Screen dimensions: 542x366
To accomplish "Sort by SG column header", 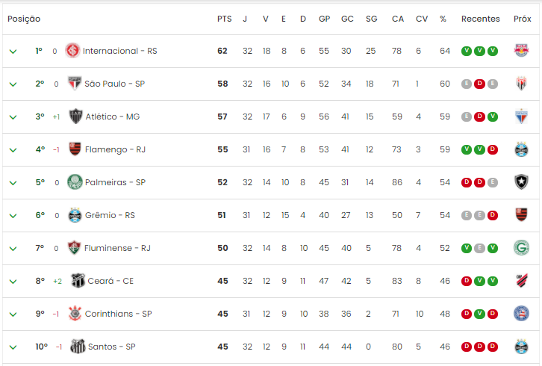I will click(372, 19).
